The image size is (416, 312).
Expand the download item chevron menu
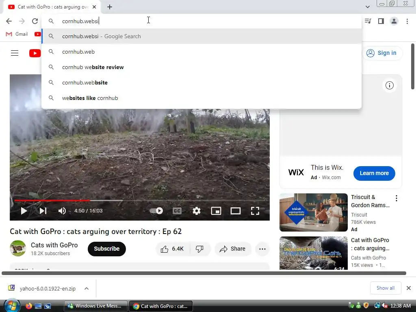click(x=87, y=288)
